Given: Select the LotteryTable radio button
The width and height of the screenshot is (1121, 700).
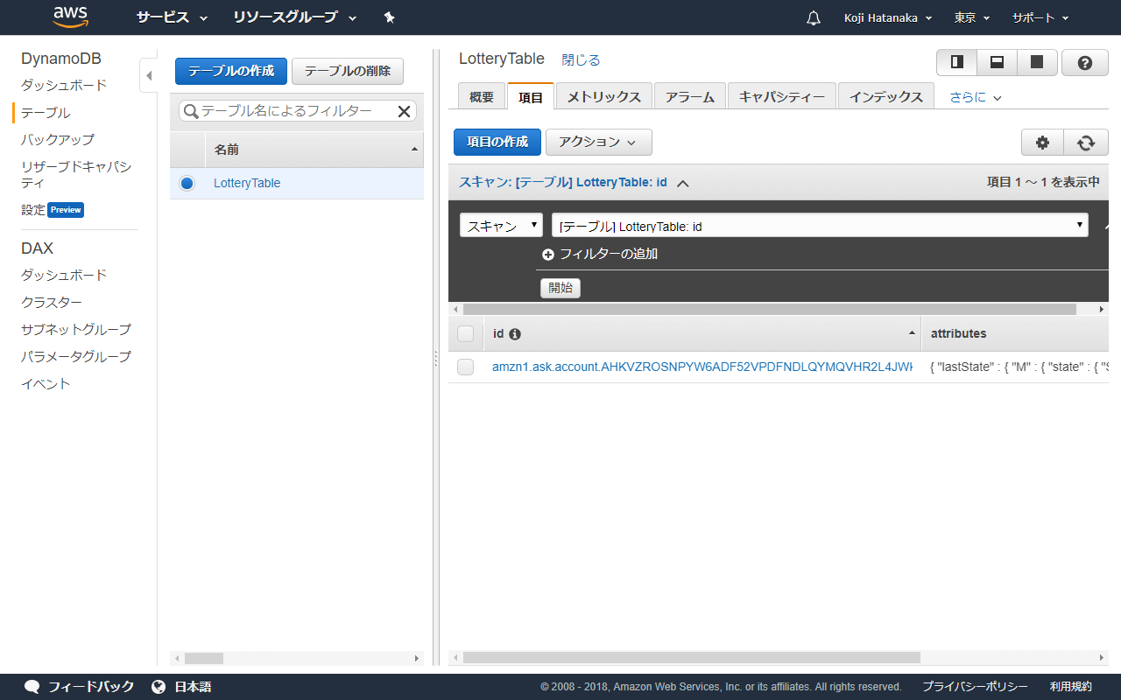Looking at the screenshot, I should point(187,184).
